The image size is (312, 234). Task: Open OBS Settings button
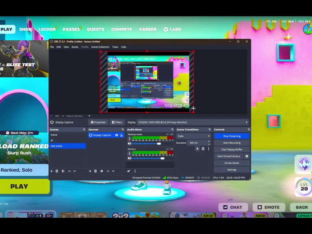tap(232, 170)
